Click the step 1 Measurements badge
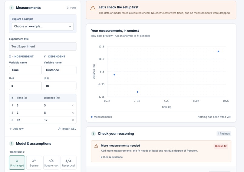Screen dimensions: 244x172 12,8
